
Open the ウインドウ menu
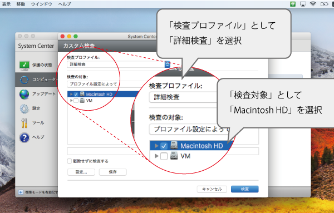click(42, 4)
